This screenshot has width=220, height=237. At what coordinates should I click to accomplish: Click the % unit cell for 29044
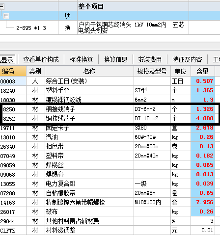coord(181,221)
